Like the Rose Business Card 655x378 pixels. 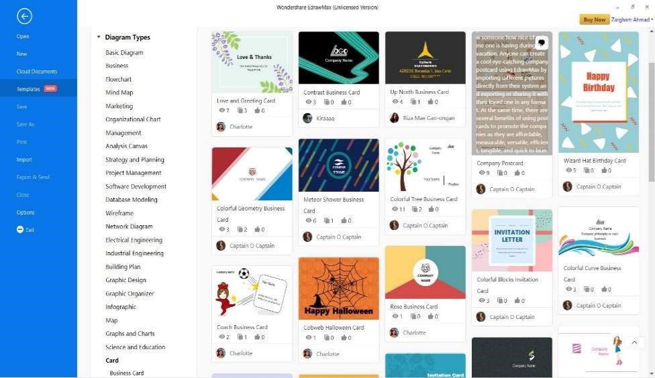[431, 316]
